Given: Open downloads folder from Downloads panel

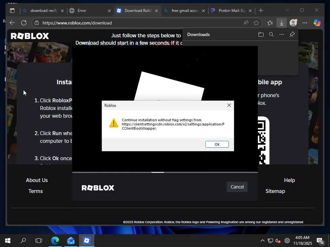Looking at the screenshot, I should click(261, 34).
